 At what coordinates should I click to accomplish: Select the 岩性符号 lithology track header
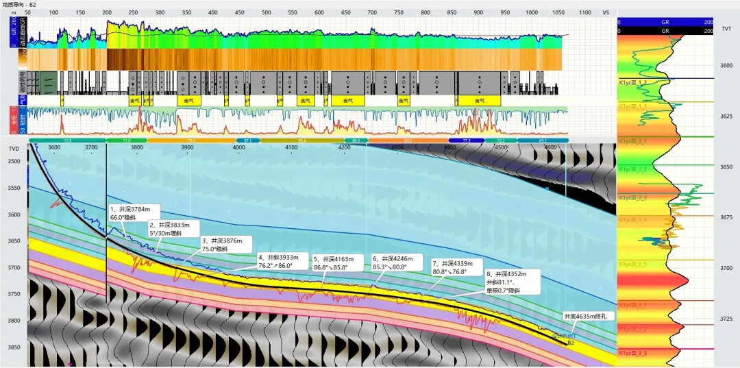[23, 82]
